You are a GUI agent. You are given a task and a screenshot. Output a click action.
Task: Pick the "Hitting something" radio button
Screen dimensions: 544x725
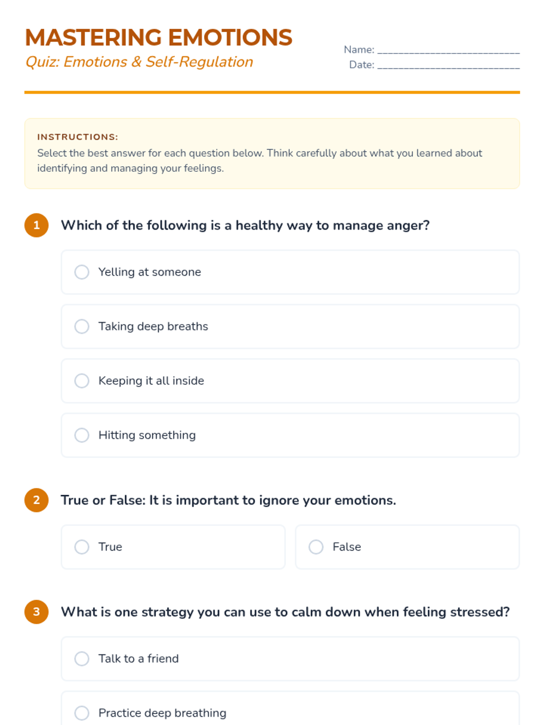[x=82, y=435]
